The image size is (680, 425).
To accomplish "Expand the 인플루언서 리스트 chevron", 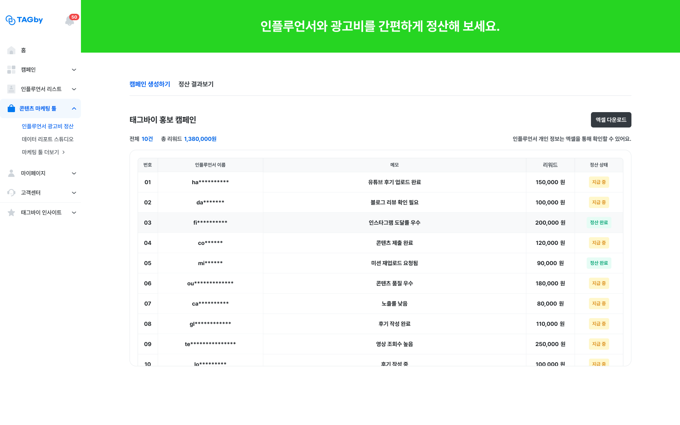I will (74, 89).
